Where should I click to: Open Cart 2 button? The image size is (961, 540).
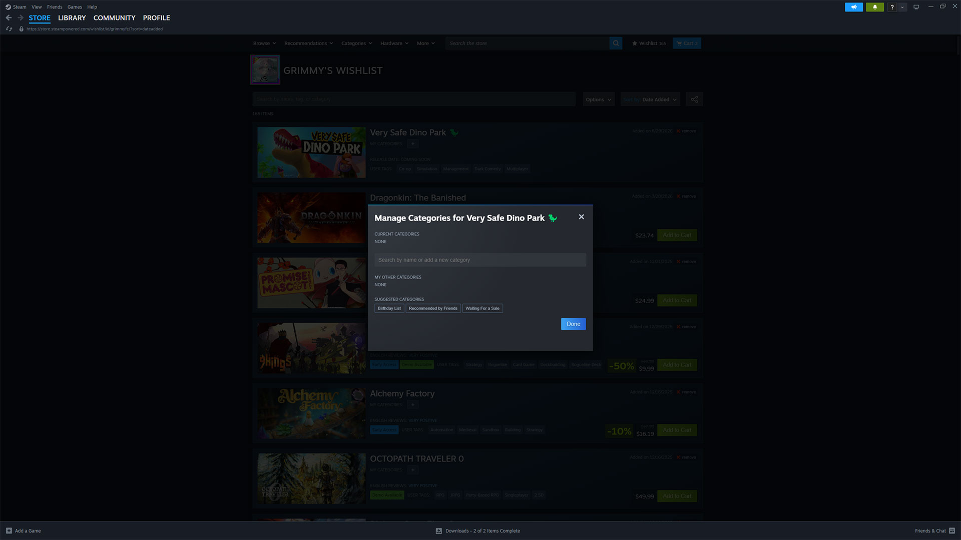(687, 43)
